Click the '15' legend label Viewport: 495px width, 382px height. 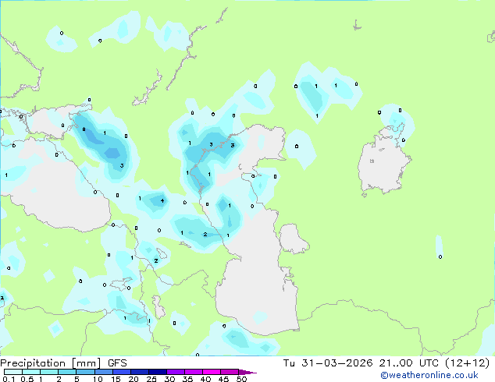click(116, 379)
